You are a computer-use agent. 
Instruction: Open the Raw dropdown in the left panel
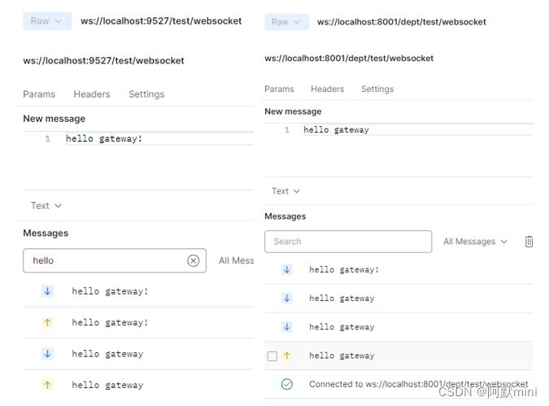(47, 21)
